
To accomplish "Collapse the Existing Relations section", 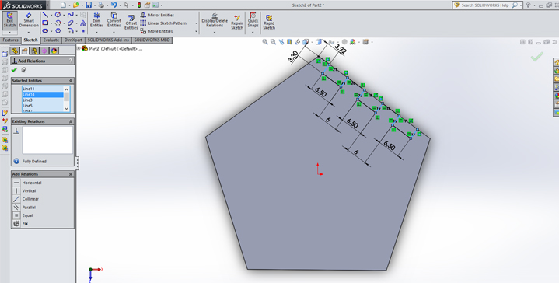I will pos(71,121).
